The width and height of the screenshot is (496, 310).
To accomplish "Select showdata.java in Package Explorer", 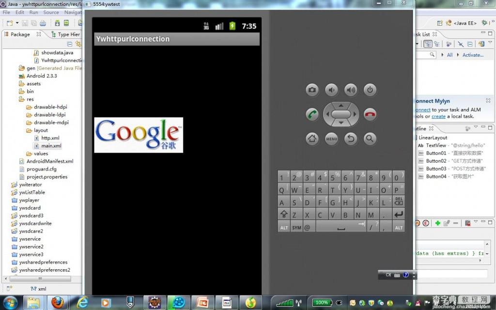I will tap(57, 52).
